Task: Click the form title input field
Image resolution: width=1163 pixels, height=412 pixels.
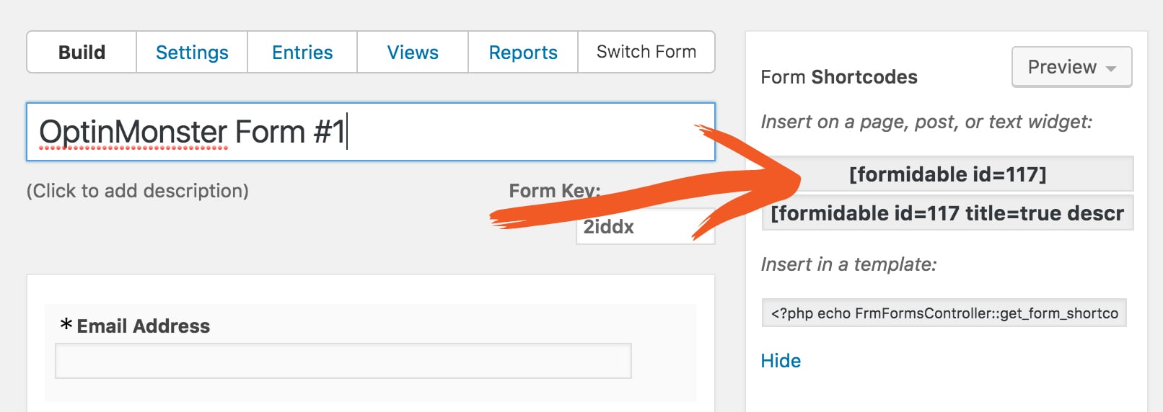Action: [x=371, y=132]
